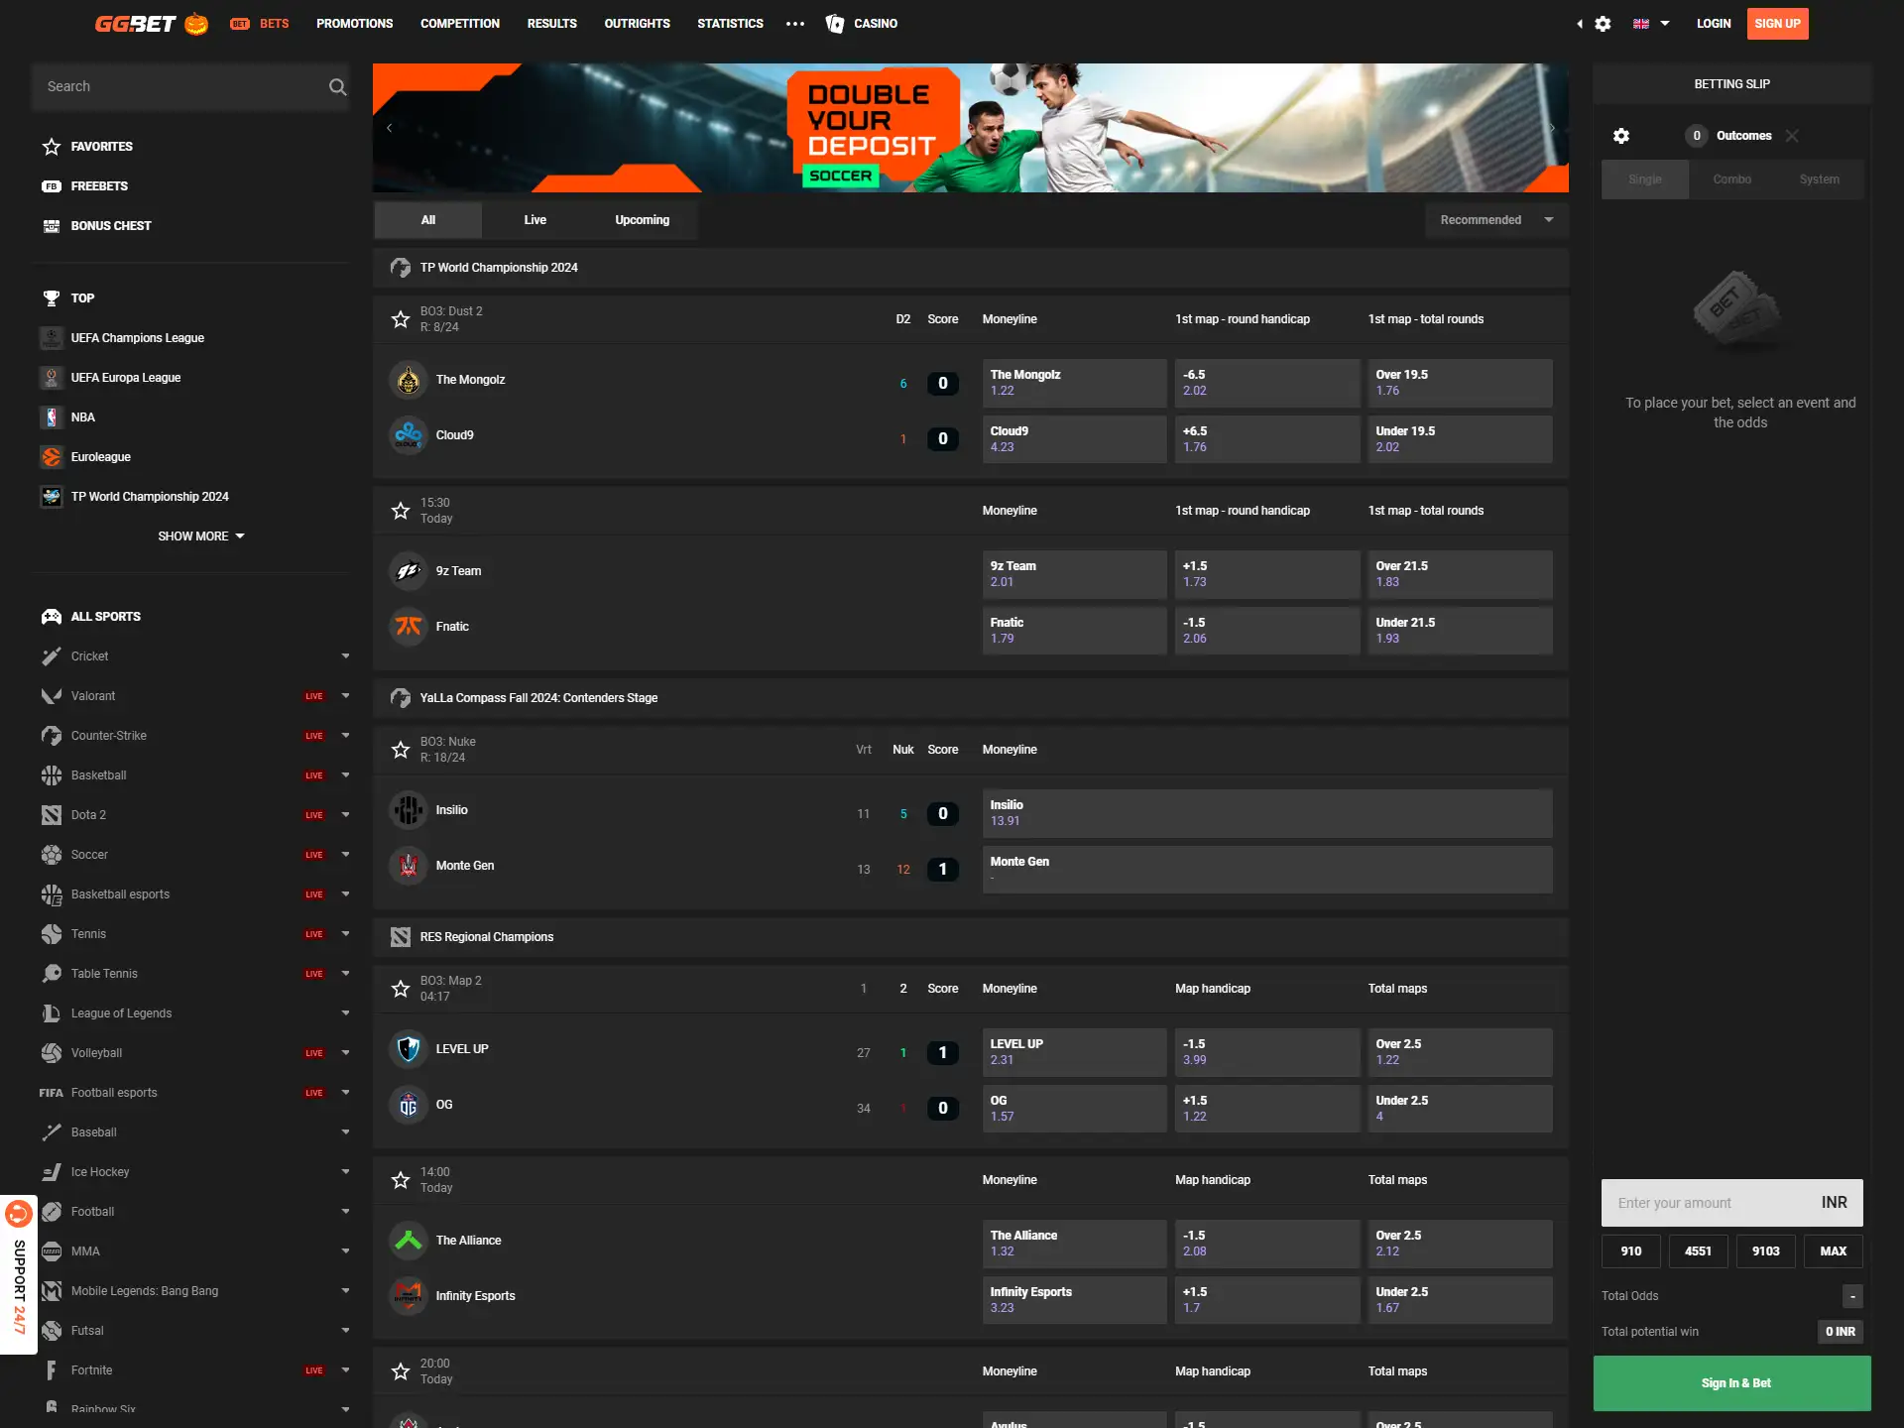Select the MAX amount button
The width and height of the screenshot is (1904, 1428).
point(1833,1251)
